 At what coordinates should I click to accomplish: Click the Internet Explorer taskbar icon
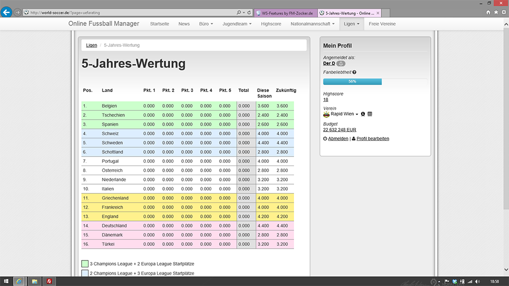pos(19,281)
